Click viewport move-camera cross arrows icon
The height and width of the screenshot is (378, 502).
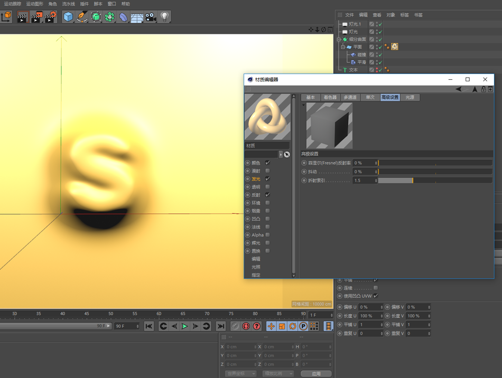pyautogui.click(x=311, y=30)
